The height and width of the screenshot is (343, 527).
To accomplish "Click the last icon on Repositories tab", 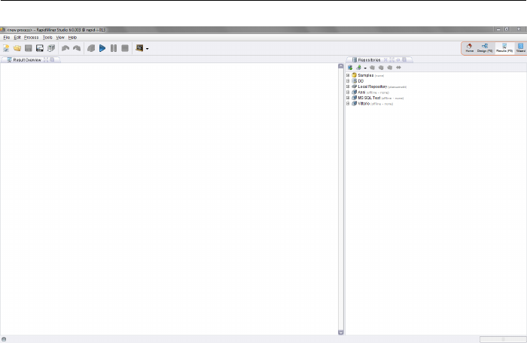I will pyautogui.click(x=404, y=59).
